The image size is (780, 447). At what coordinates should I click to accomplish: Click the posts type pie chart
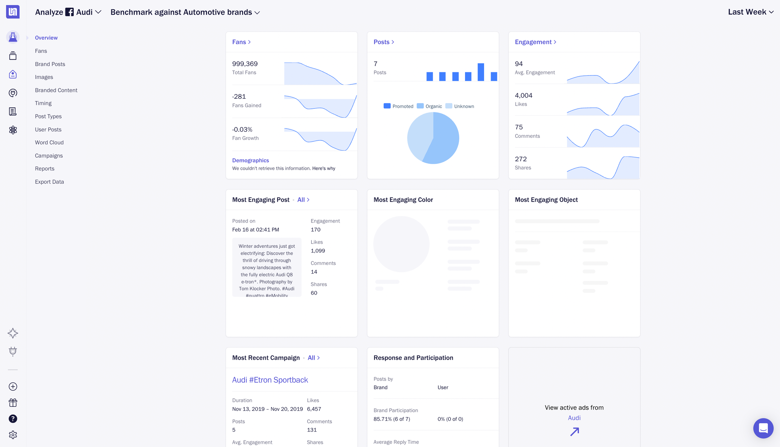coord(433,138)
